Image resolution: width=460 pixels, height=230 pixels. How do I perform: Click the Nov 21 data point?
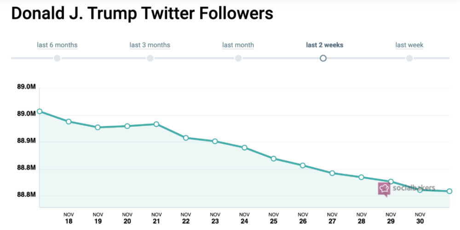tap(156, 124)
